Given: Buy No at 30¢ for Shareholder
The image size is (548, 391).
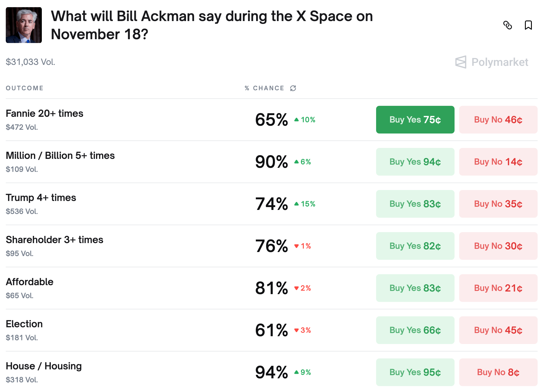Looking at the screenshot, I should [498, 246].
